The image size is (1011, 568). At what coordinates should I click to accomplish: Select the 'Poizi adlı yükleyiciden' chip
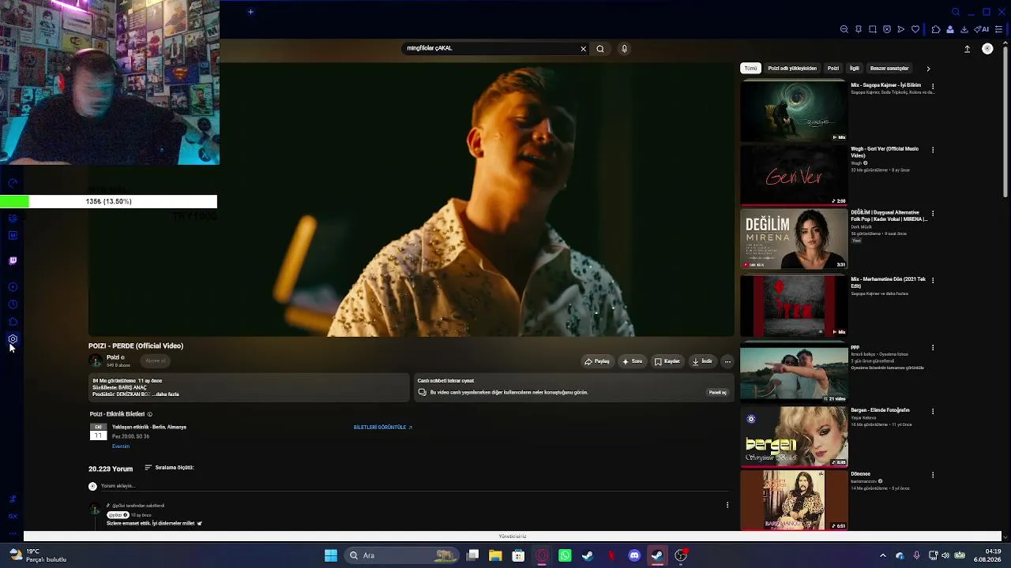point(792,69)
